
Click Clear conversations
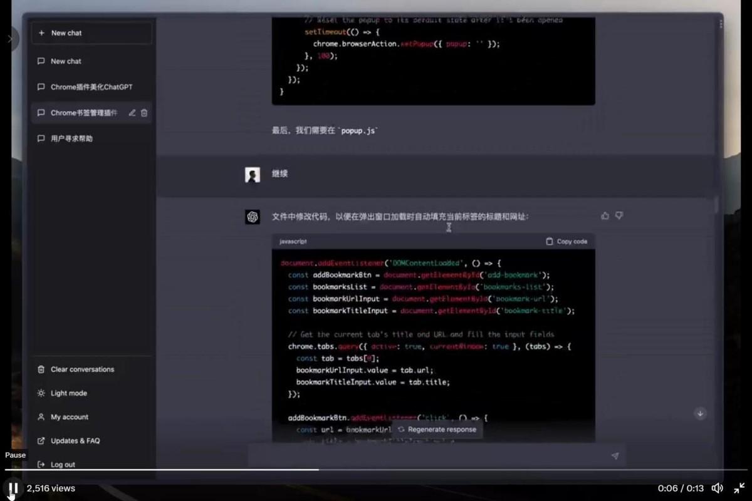pyautogui.click(x=92, y=369)
